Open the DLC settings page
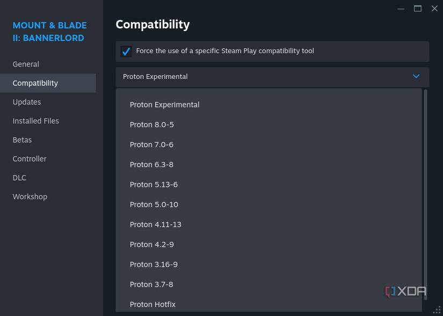This screenshot has height=316, width=443. tap(19, 178)
